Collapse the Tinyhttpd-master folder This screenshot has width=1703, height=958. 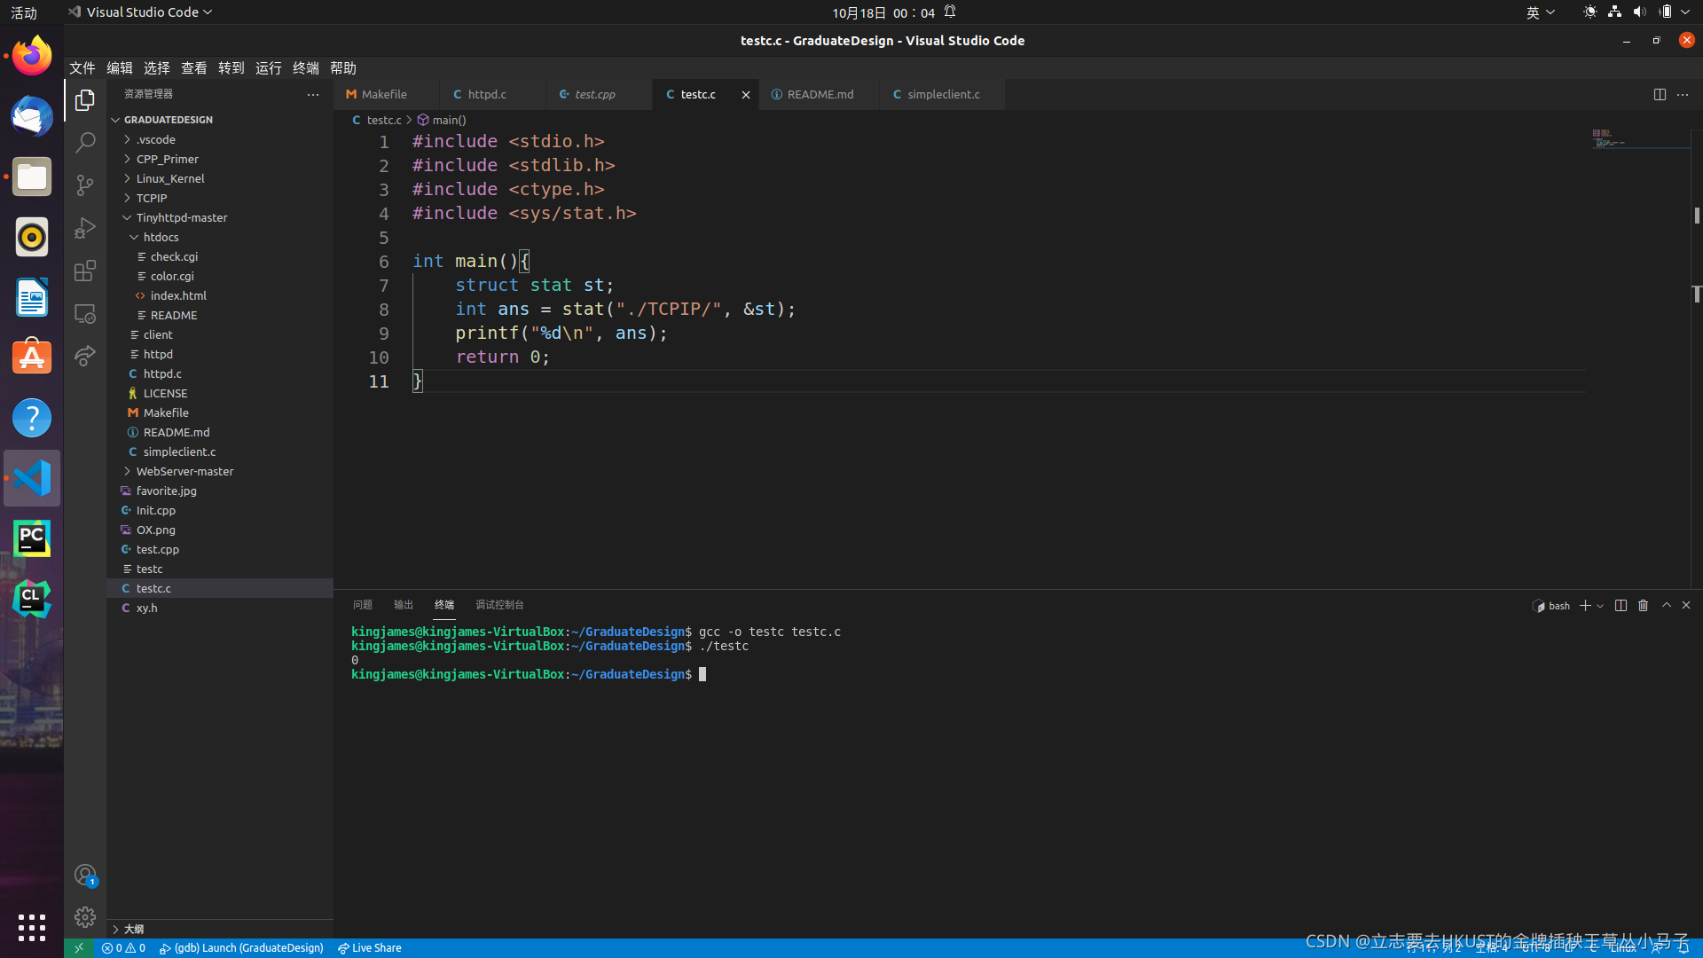[x=219, y=217]
